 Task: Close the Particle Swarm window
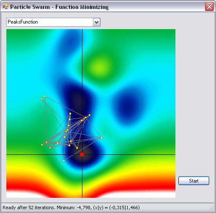point(209,6)
